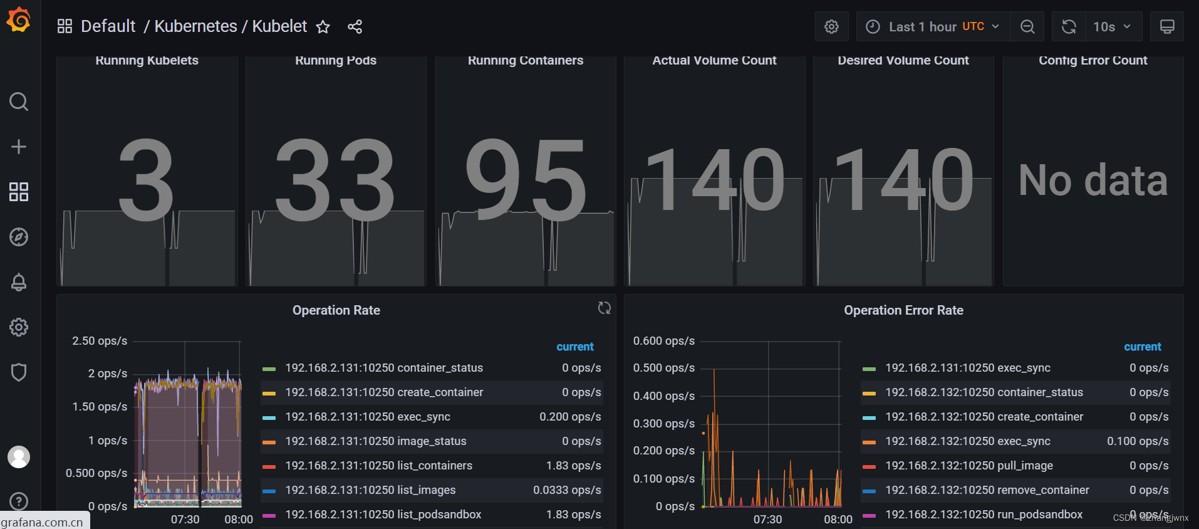Open the Running Pods panel title menu

[336, 60]
